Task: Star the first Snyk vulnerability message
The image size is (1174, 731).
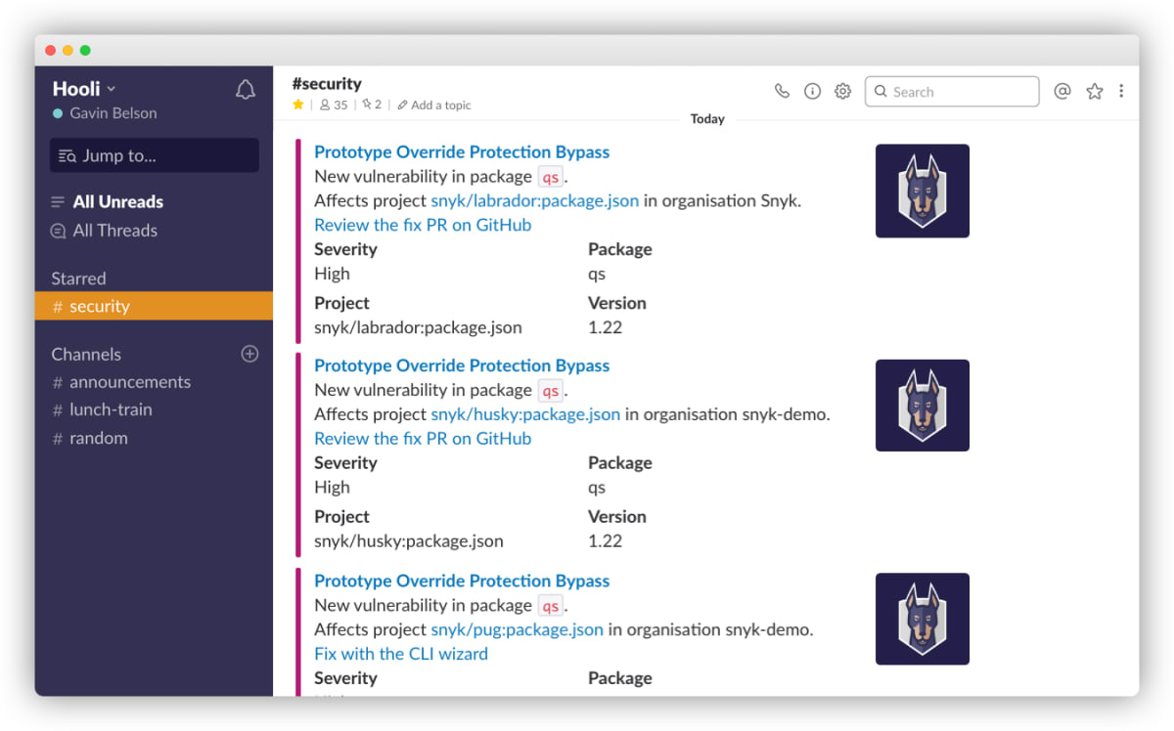Action: tap(461, 151)
